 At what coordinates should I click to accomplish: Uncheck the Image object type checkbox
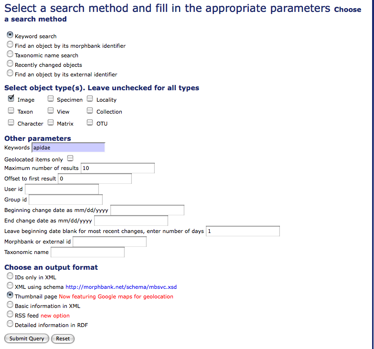pos(11,99)
